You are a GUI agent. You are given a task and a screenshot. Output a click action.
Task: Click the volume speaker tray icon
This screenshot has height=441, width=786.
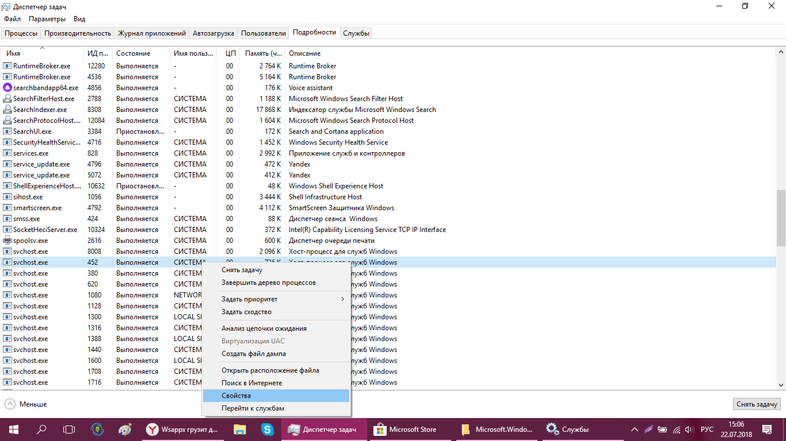point(690,430)
